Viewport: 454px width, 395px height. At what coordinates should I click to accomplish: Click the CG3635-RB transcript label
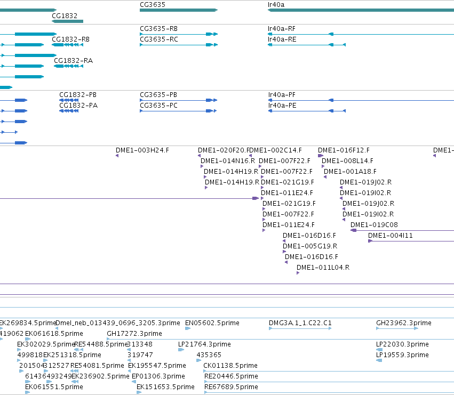pyautogui.click(x=158, y=29)
